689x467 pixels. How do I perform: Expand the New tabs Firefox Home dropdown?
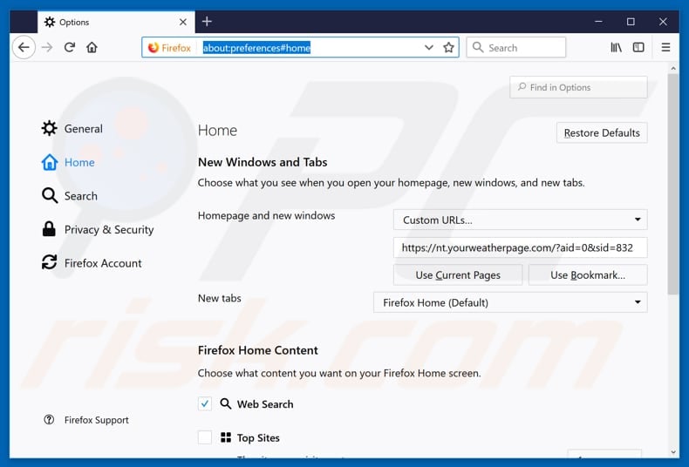click(x=510, y=303)
